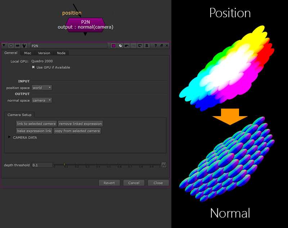This screenshot has width=288, height=228.
Task: Collapse the P2N properties panel arrow
Action: coord(4,46)
